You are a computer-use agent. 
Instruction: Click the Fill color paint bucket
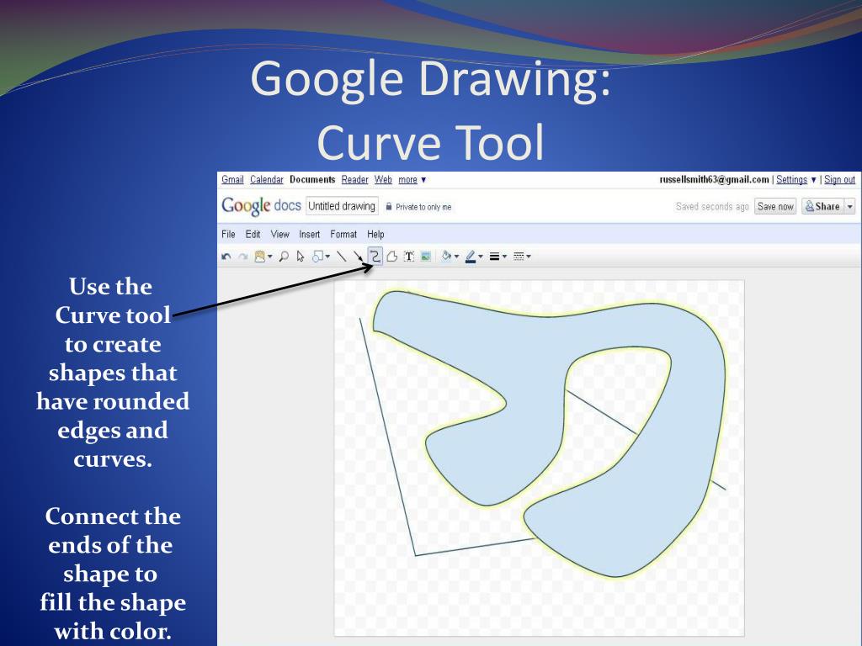[446, 256]
